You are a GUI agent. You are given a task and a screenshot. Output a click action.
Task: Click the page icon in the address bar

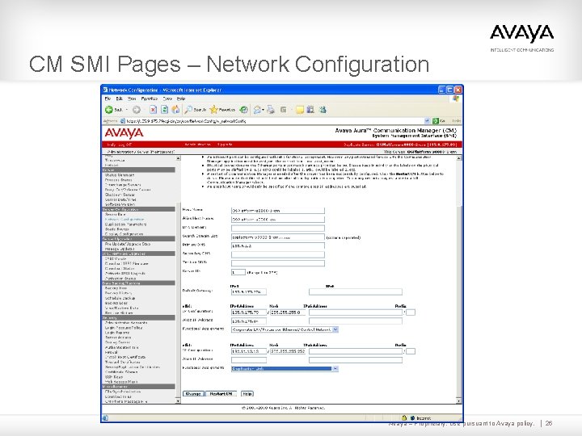coord(123,121)
